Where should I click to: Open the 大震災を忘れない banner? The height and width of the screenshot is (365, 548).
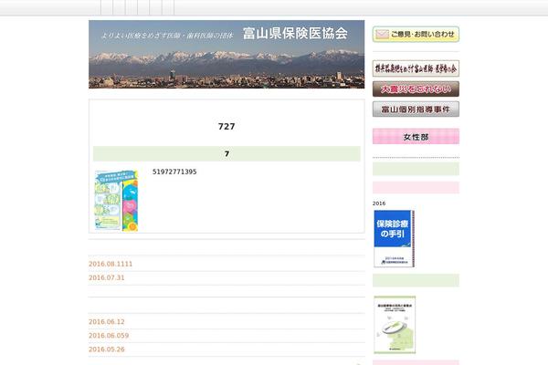tap(416, 89)
